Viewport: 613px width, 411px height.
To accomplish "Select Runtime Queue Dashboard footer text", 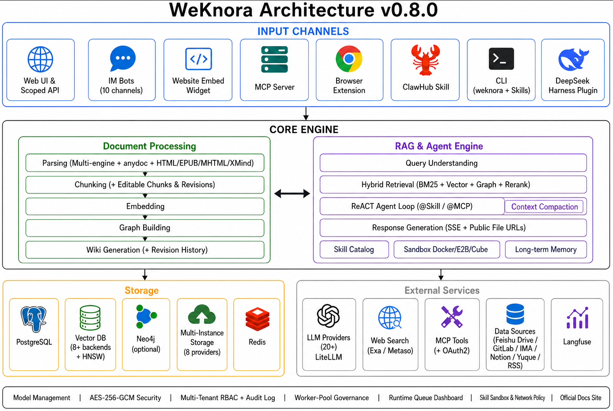I will (x=426, y=398).
